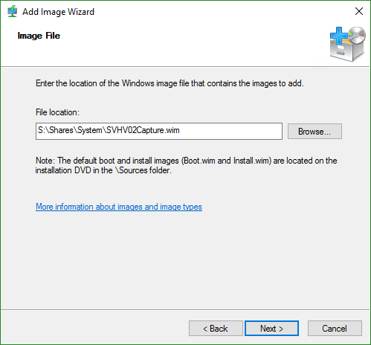Open the Browse... file picker
This screenshot has height=345, width=371.
[314, 131]
